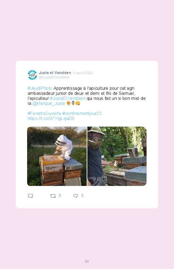Screen dimensions: 174x269
Task: Click the yummy face emoji
Action: coord(78,103)
